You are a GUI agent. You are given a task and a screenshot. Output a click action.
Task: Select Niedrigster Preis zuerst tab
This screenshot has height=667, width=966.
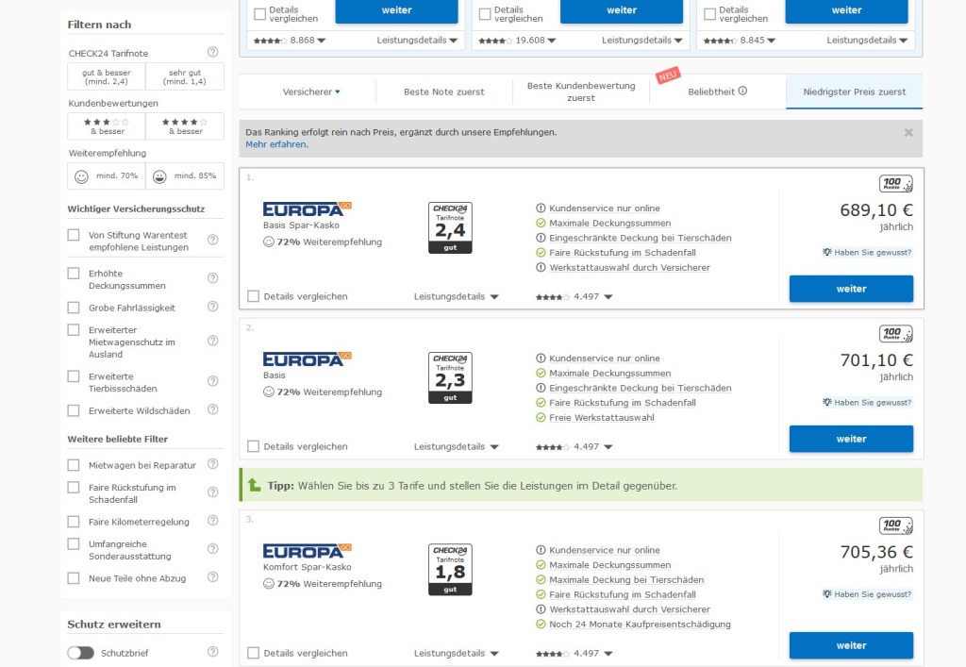pyautogui.click(x=855, y=92)
